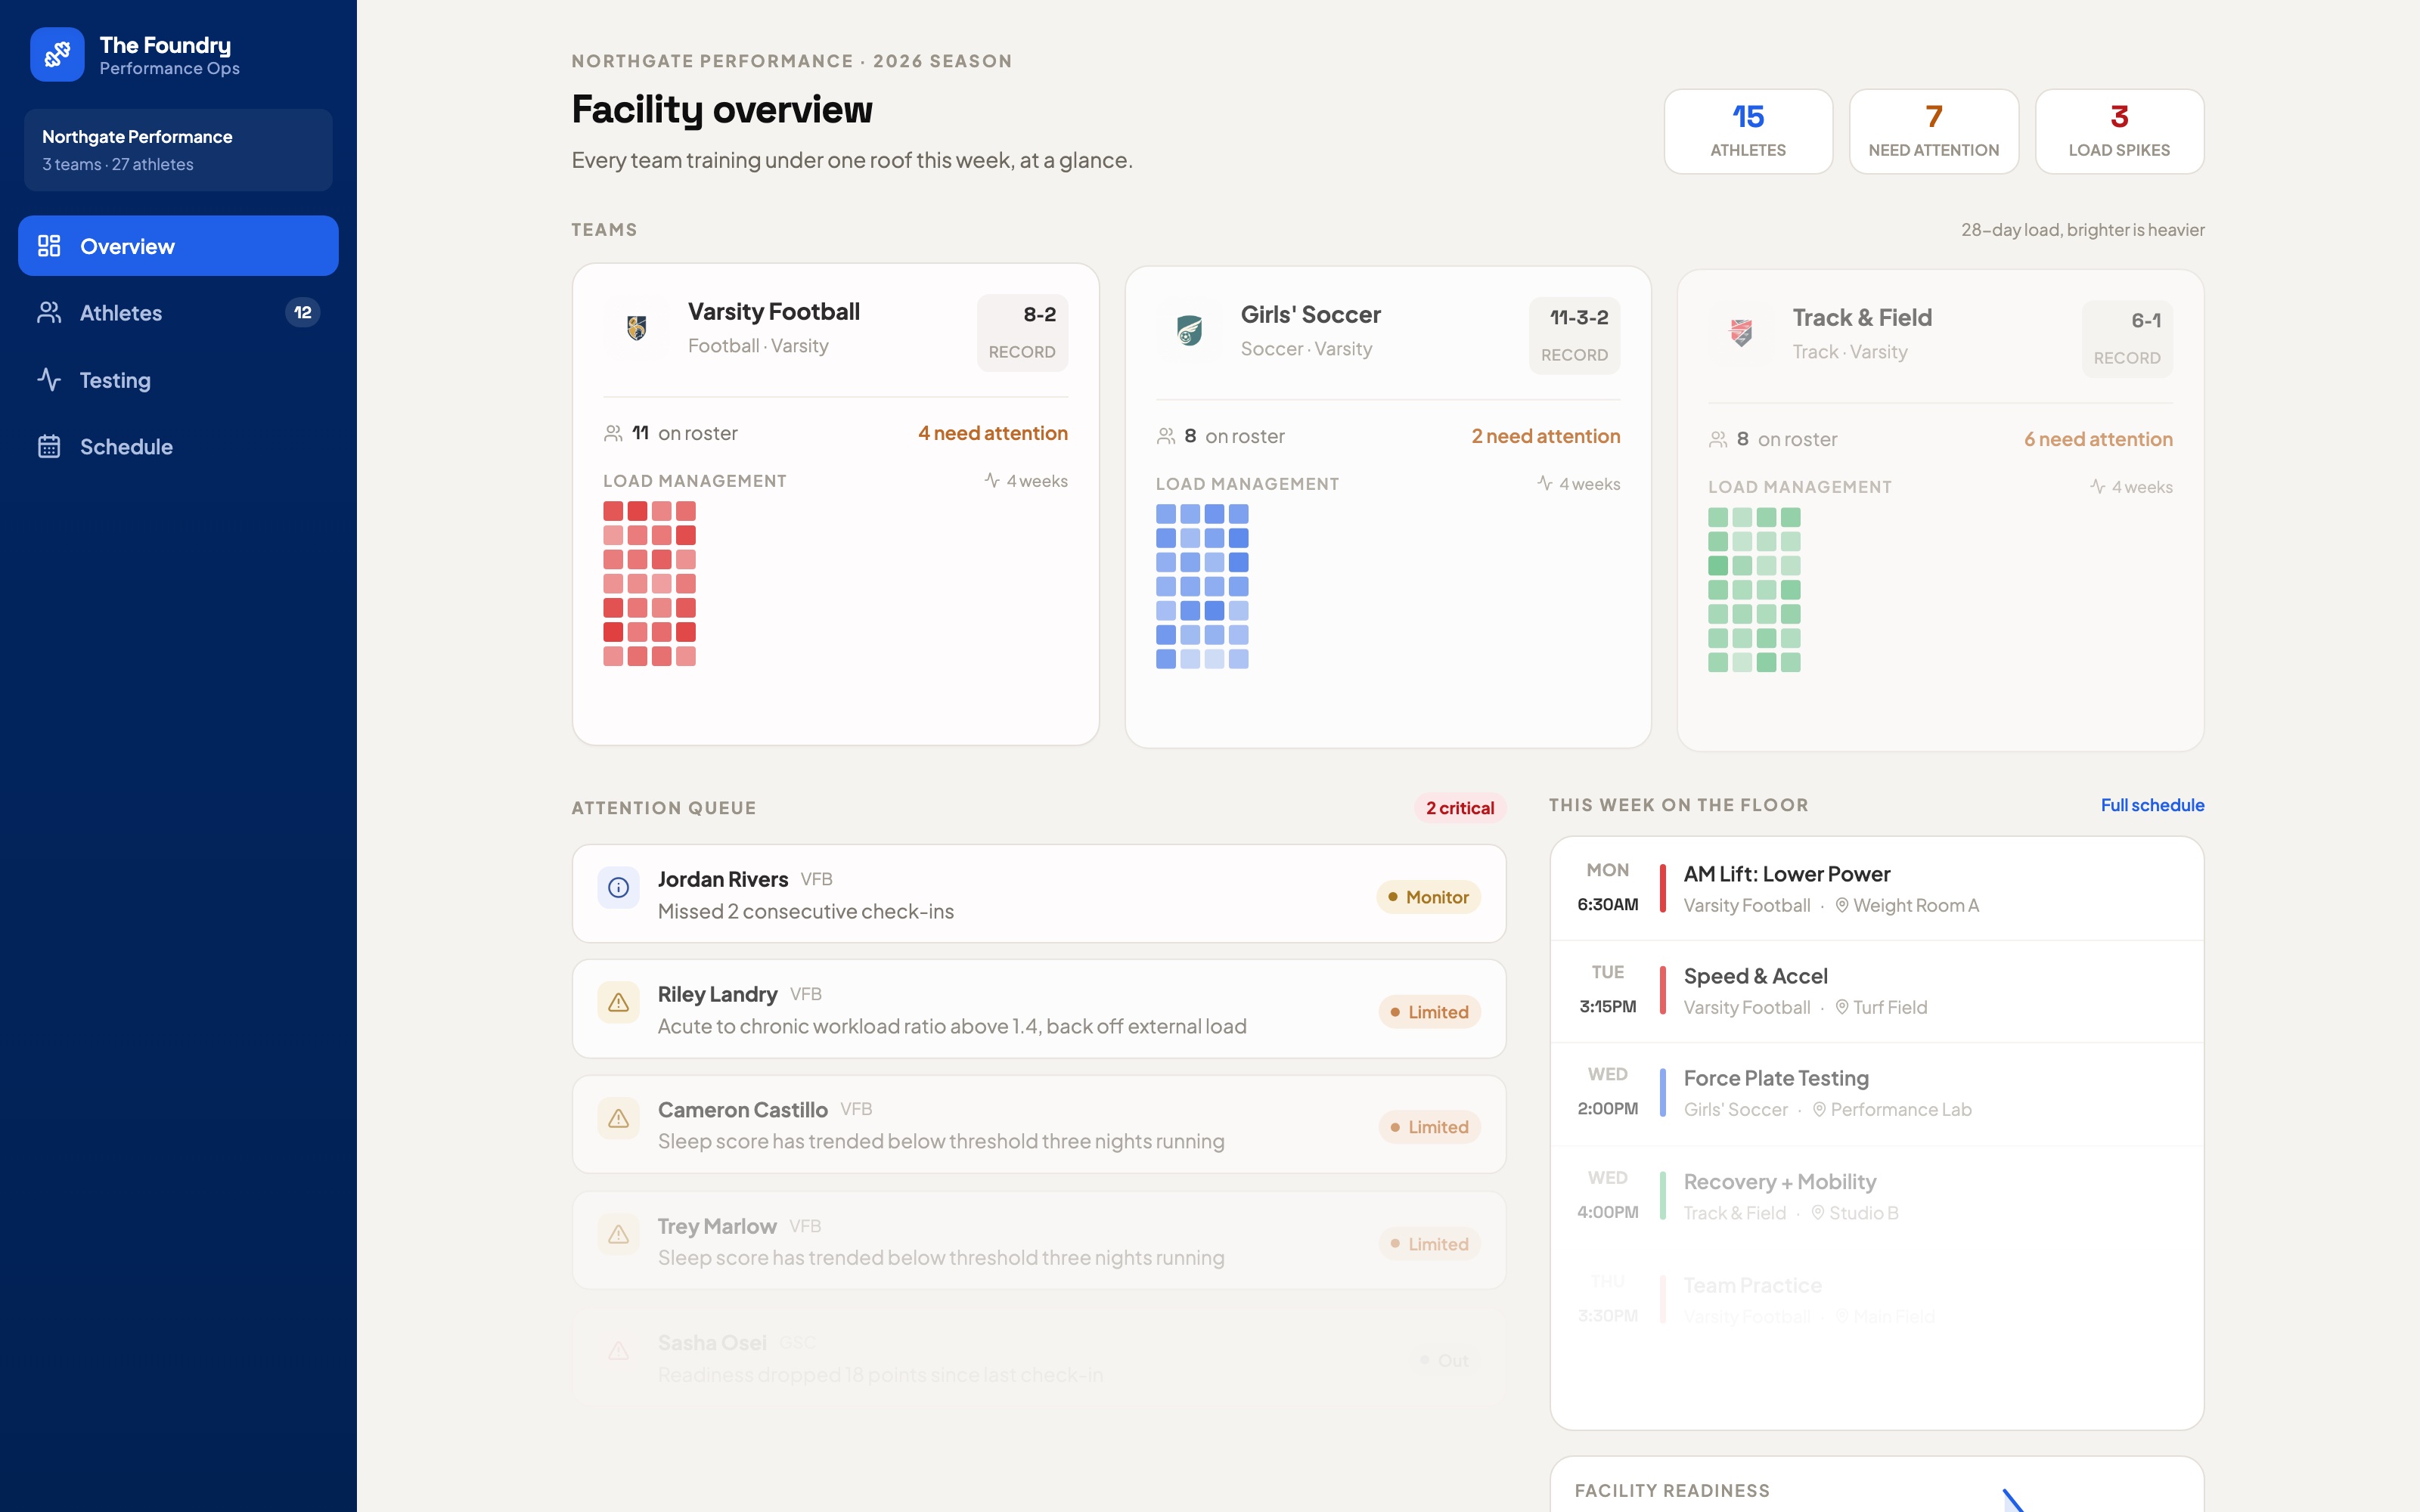Click the 2 critical badge

[1460, 808]
